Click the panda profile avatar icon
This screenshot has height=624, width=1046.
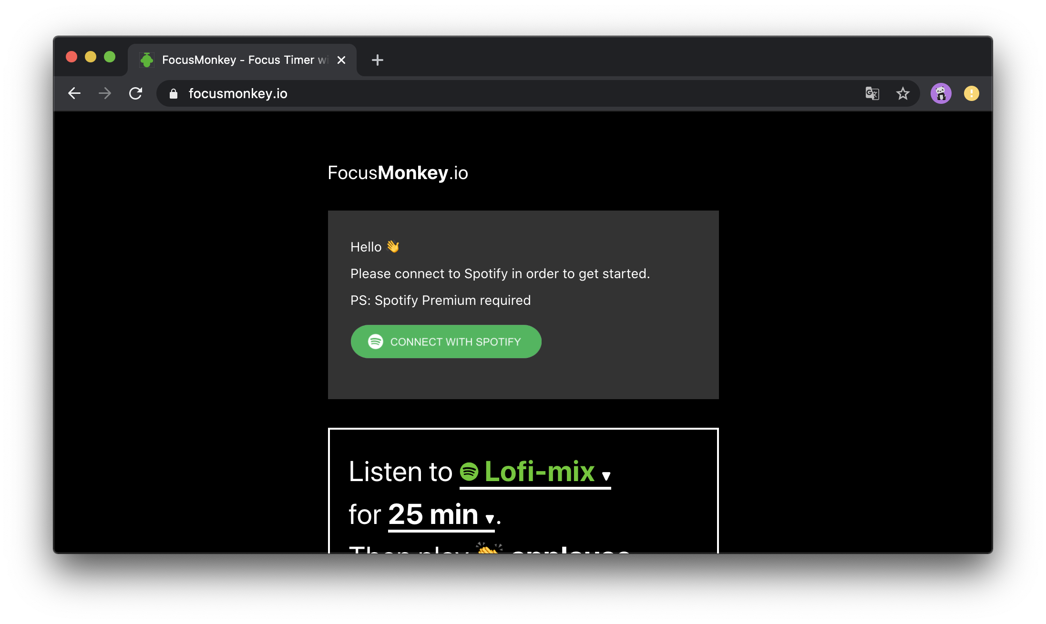pyautogui.click(x=941, y=93)
